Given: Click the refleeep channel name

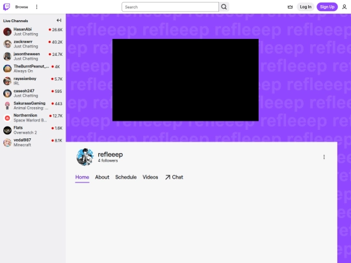Looking at the screenshot, I should click(110, 155).
